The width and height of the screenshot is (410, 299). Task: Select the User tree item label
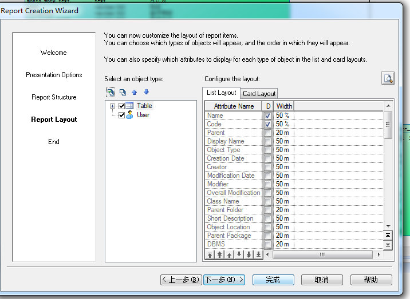(143, 115)
